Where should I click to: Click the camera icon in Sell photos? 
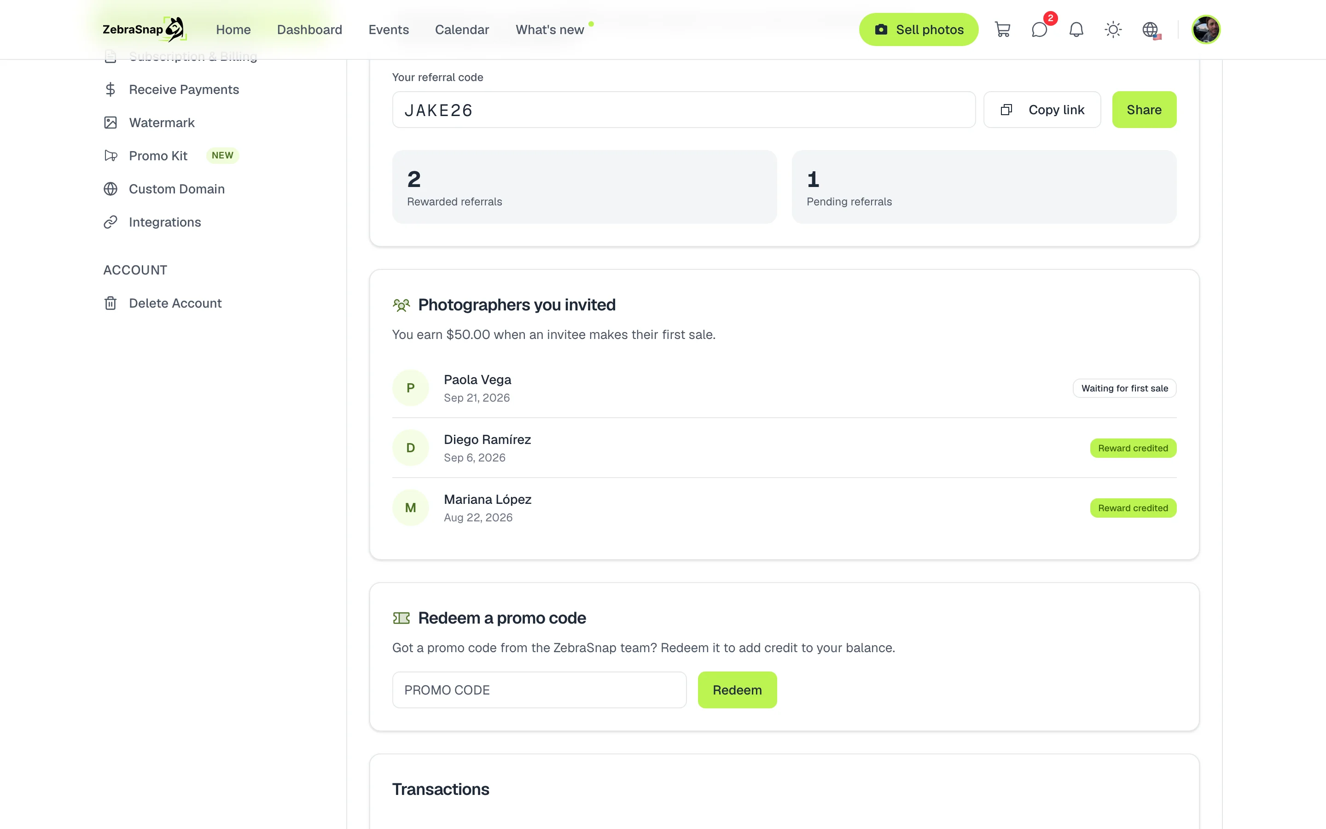[x=880, y=29]
